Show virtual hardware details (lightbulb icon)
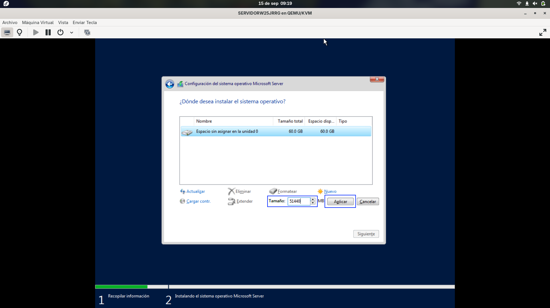 pyautogui.click(x=19, y=32)
